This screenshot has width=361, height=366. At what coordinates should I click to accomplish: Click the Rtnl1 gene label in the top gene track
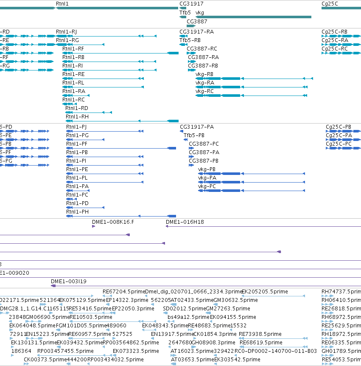click(x=62, y=4)
